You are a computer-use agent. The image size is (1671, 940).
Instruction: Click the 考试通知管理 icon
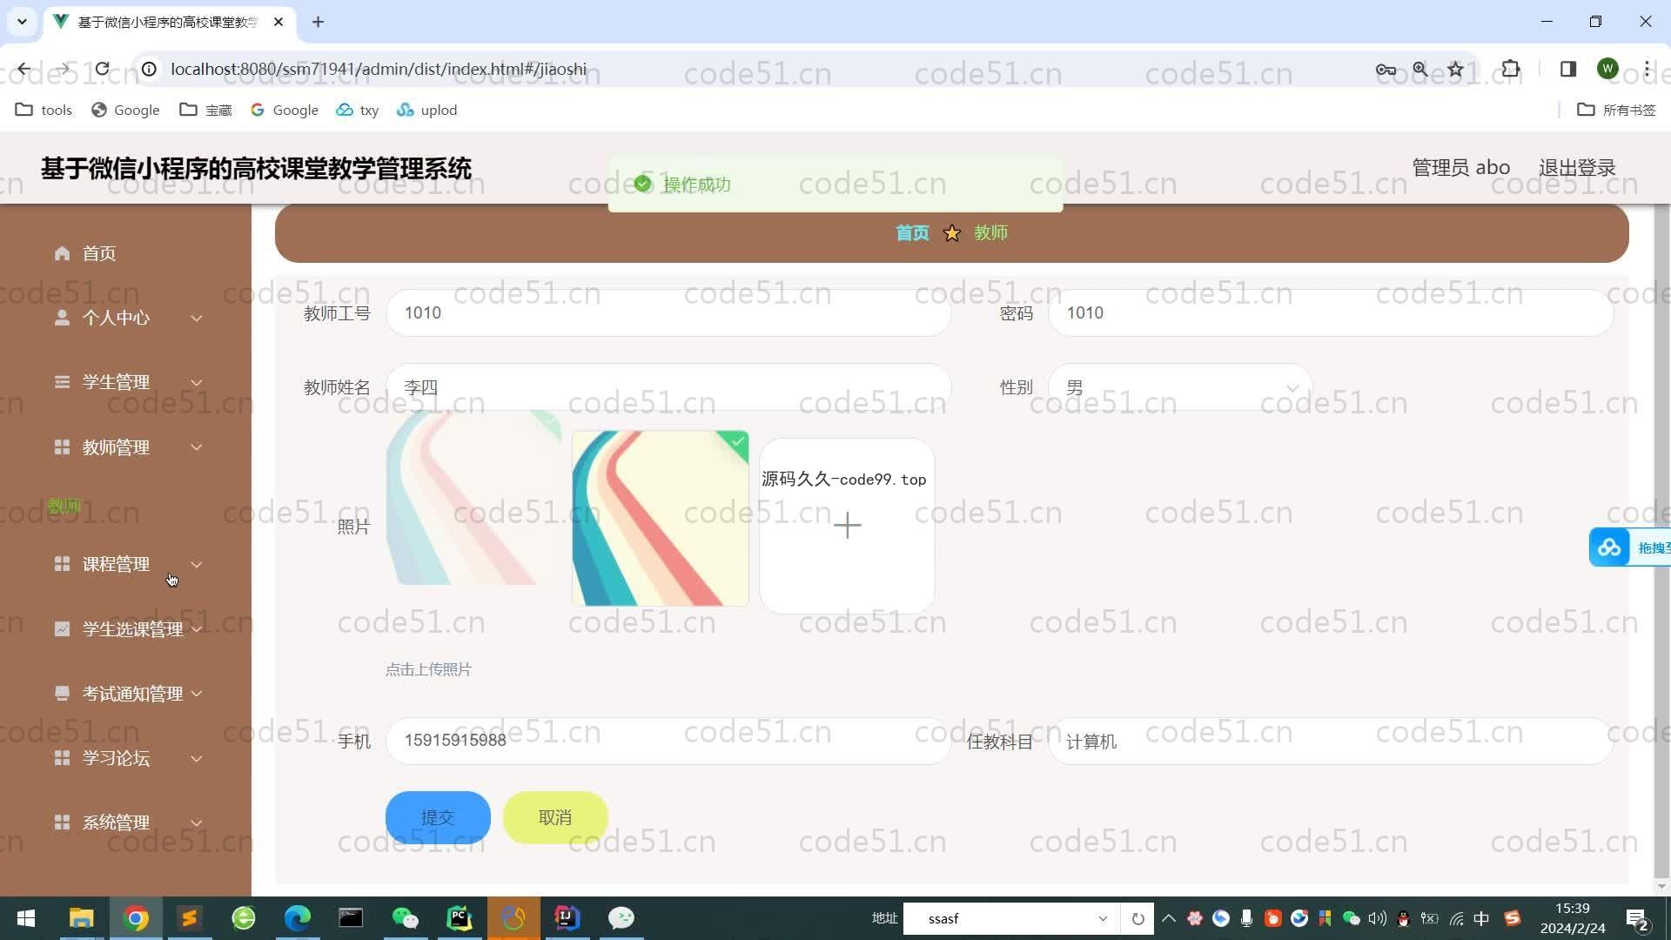coord(62,694)
